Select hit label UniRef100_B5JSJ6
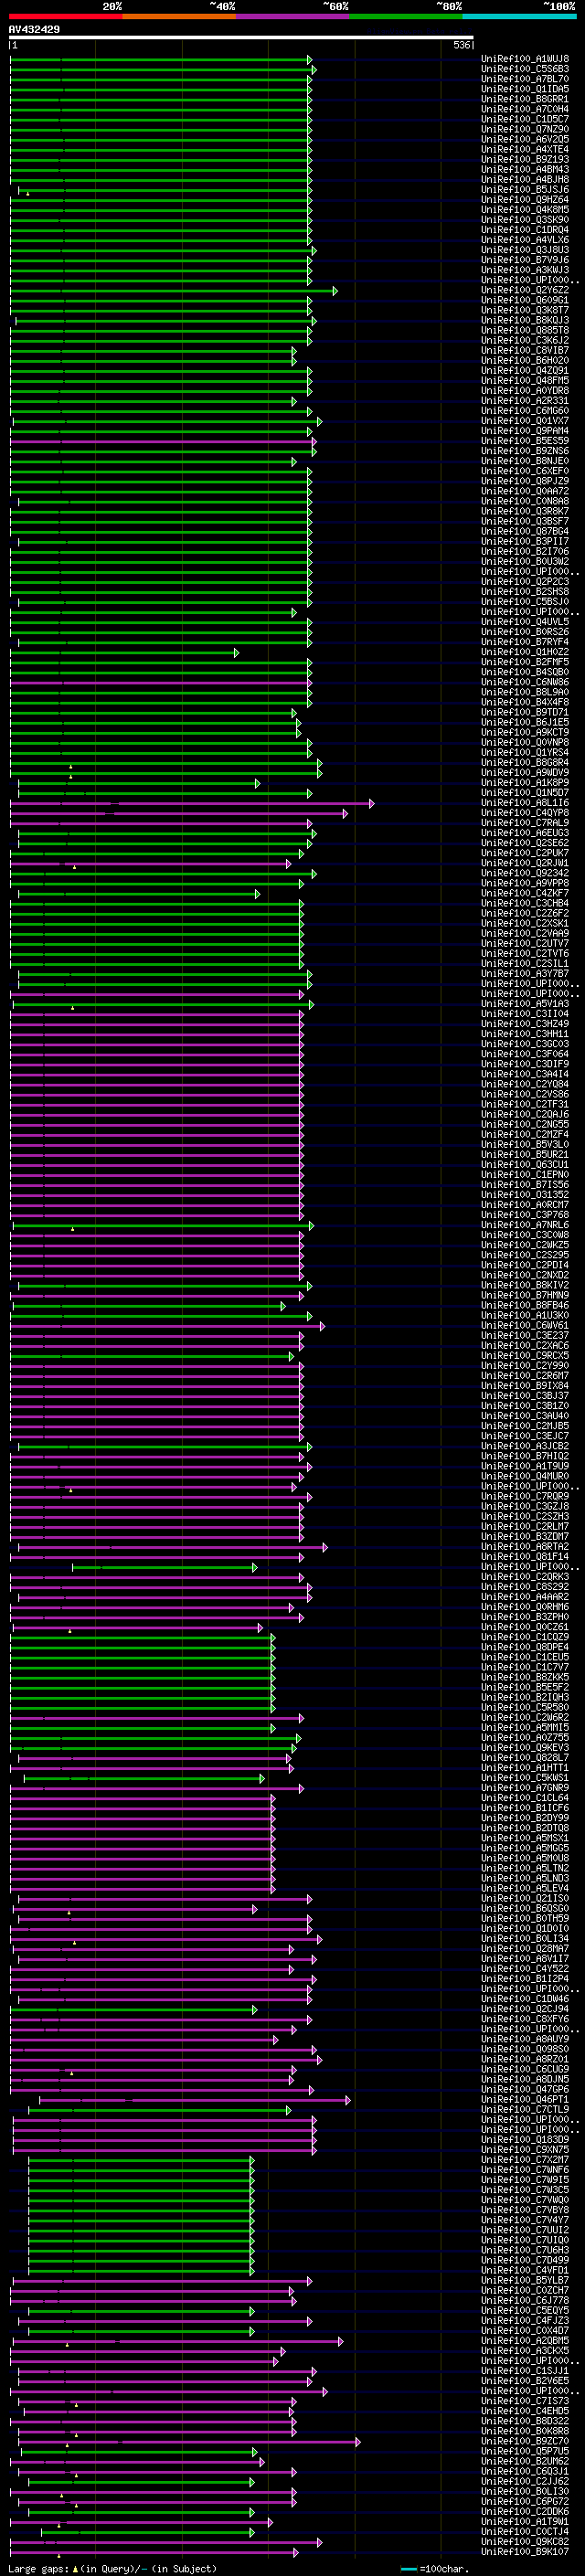585x2576 pixels. click(525, 189)
